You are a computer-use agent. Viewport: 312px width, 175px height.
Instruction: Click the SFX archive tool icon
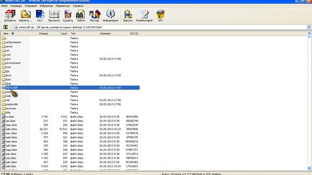pos(160,16)
